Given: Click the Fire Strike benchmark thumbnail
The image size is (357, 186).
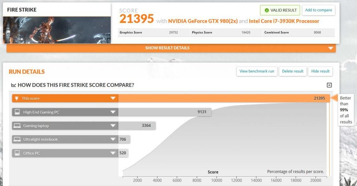Looking at the screenshot, I should pos(57,30).
